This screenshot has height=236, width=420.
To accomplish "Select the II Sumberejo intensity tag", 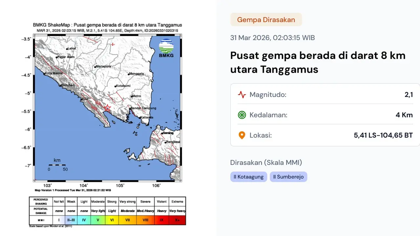I will [x=288, y=177].
